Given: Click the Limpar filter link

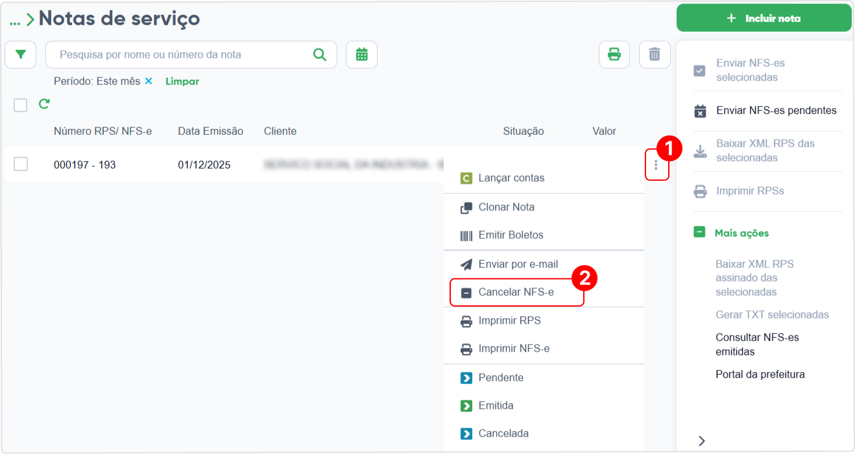Looking at the screenshot, I should (x=182, y=82).
